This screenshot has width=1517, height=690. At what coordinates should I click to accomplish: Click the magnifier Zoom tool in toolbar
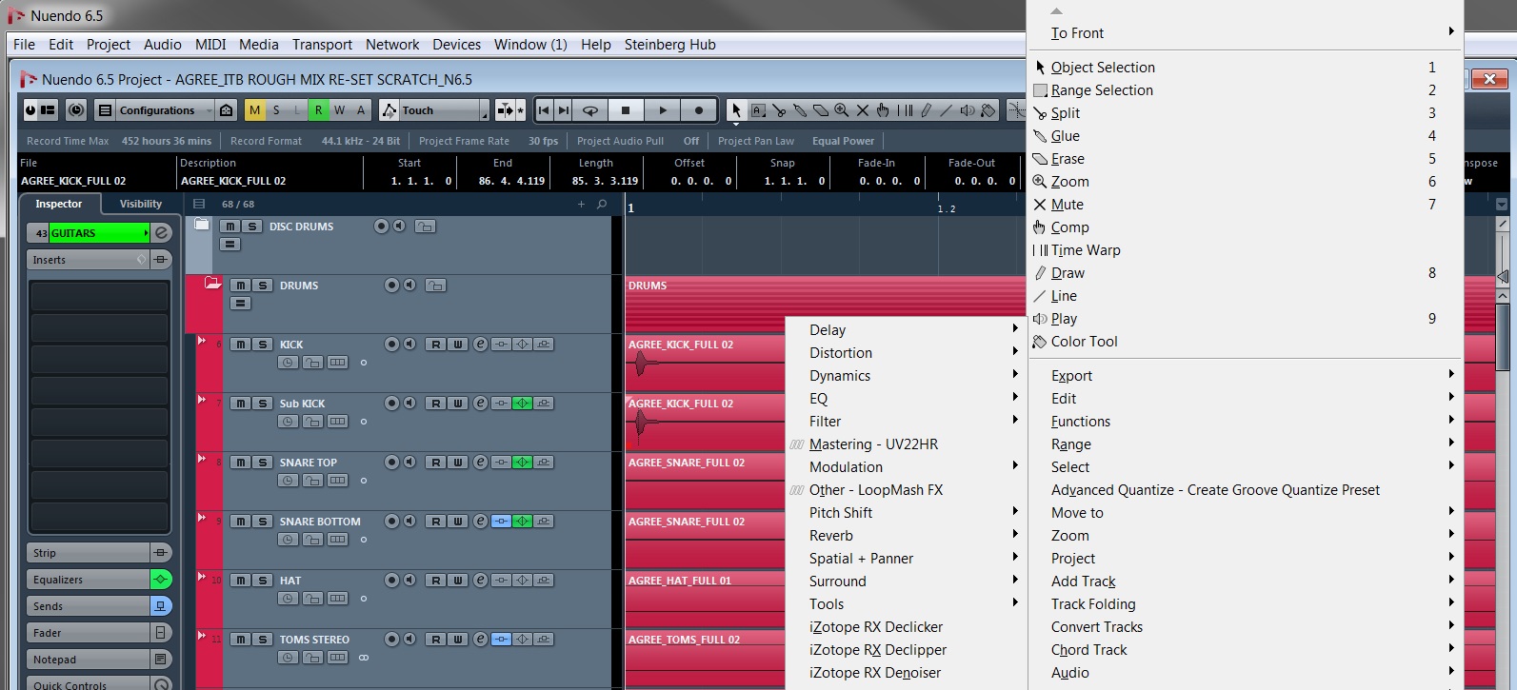click(842, 110)
